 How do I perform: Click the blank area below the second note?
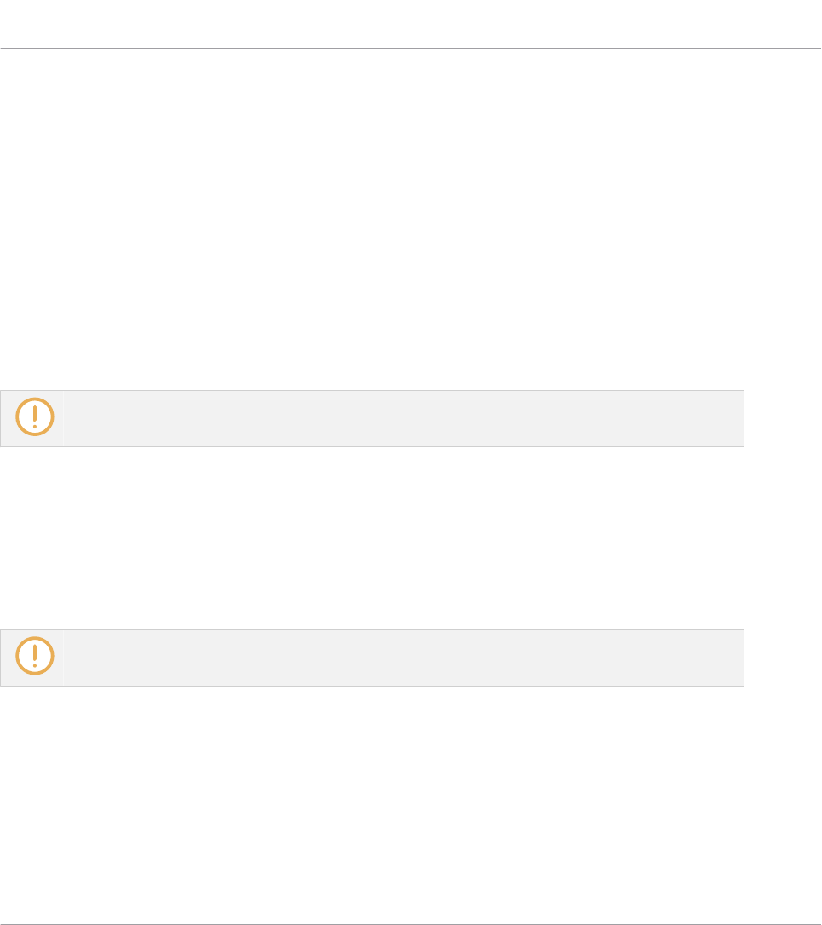pos(411,804)
